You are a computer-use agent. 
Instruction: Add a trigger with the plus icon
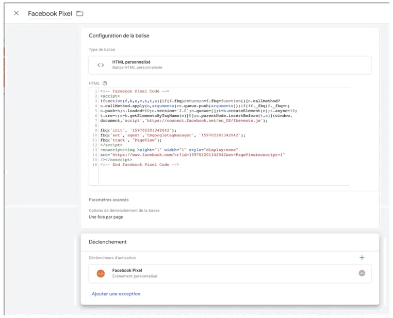[x=362, y=257]
